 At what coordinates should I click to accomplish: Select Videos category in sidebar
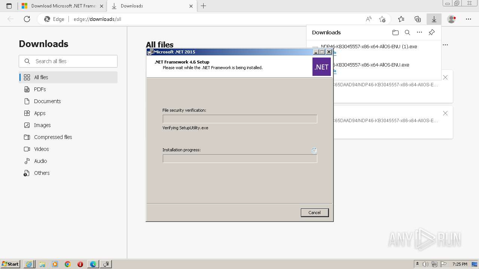tap(68, 149)
